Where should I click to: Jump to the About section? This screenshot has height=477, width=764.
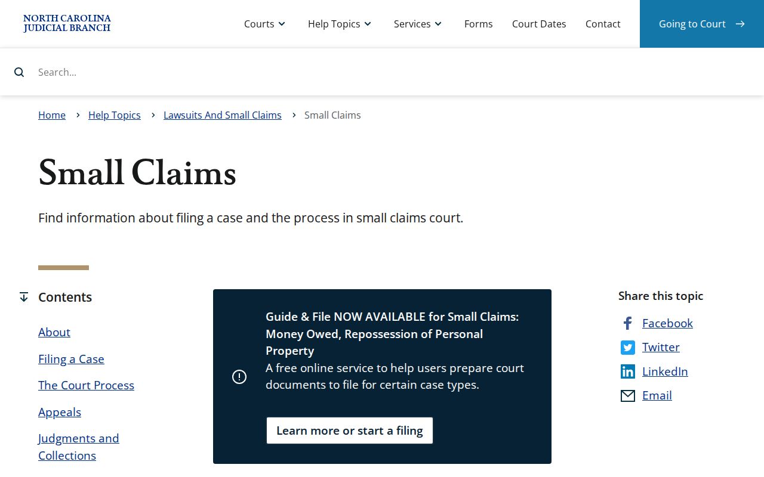click(x=54, y=332)
